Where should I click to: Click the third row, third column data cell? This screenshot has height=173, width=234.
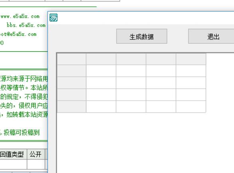(x=161, y=95)
